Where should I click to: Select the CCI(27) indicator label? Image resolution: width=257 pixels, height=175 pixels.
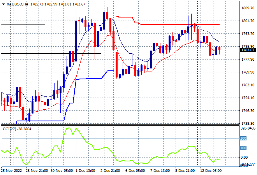click(x=9, y=129)
